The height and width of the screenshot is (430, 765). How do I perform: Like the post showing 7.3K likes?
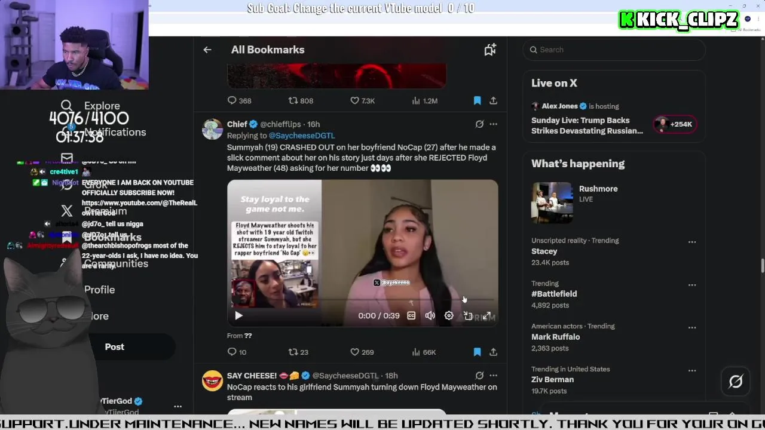point(363,100)
